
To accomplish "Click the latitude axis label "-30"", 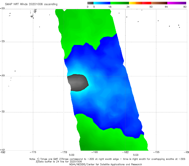I will click(2, 75).
